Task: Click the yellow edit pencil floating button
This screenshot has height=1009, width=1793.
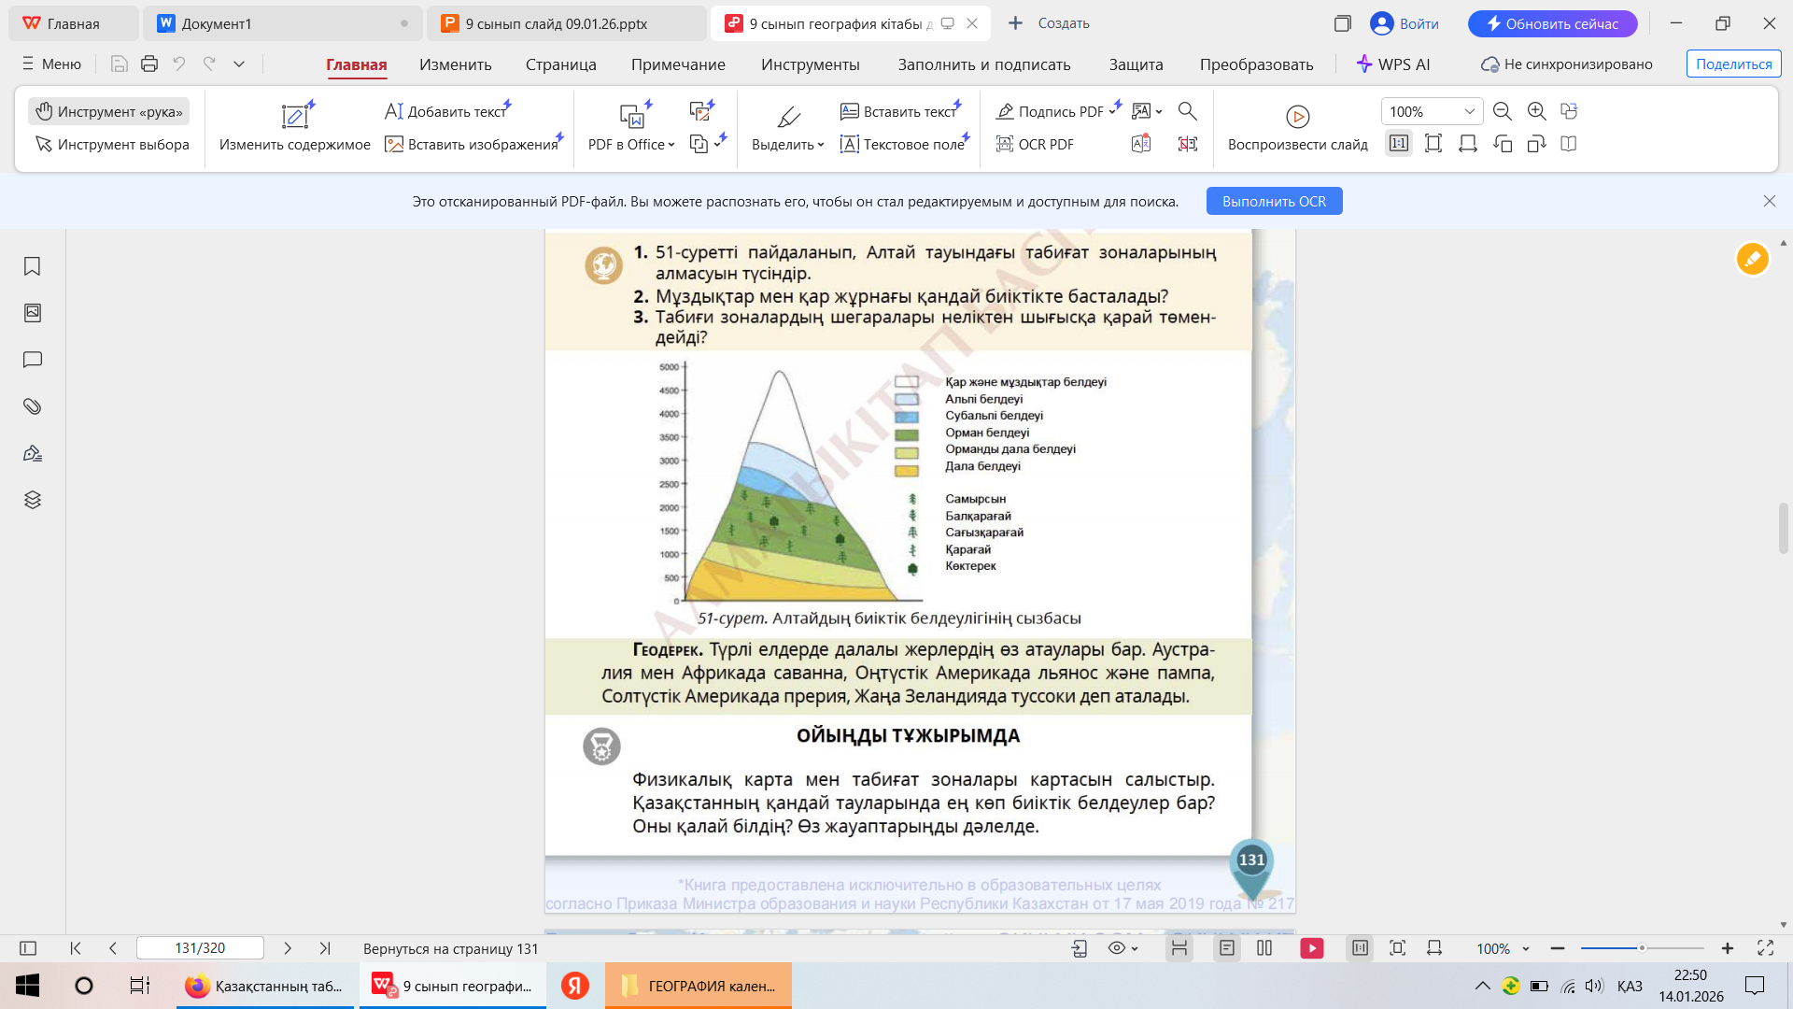Action: (x=1752, y=259)
